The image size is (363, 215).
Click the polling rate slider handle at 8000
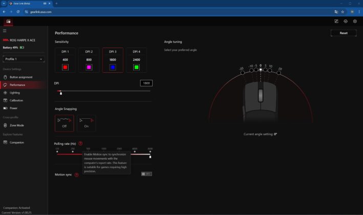click(150, 157)
